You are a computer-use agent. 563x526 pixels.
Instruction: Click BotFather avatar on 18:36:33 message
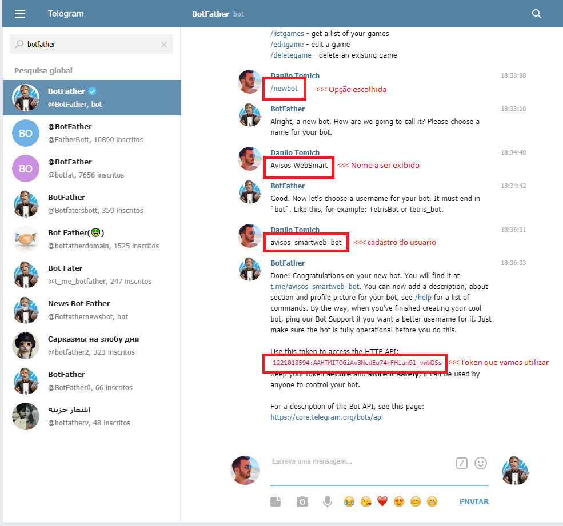250,269
